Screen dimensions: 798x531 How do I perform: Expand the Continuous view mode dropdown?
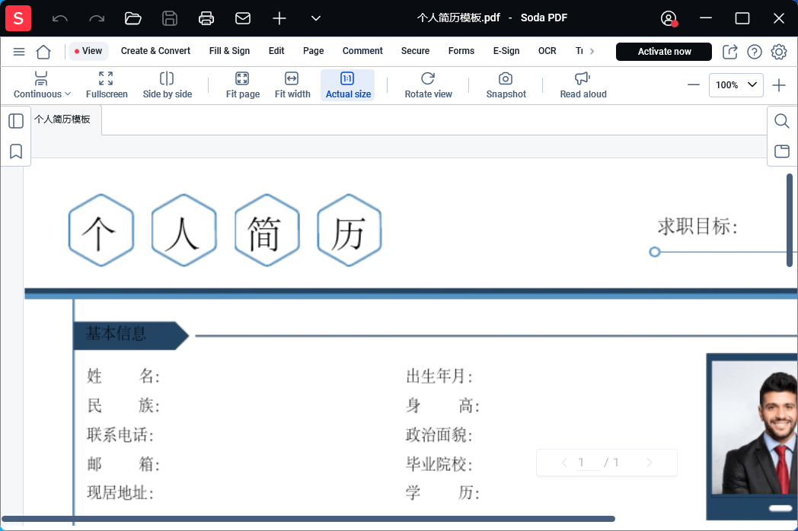42,85
